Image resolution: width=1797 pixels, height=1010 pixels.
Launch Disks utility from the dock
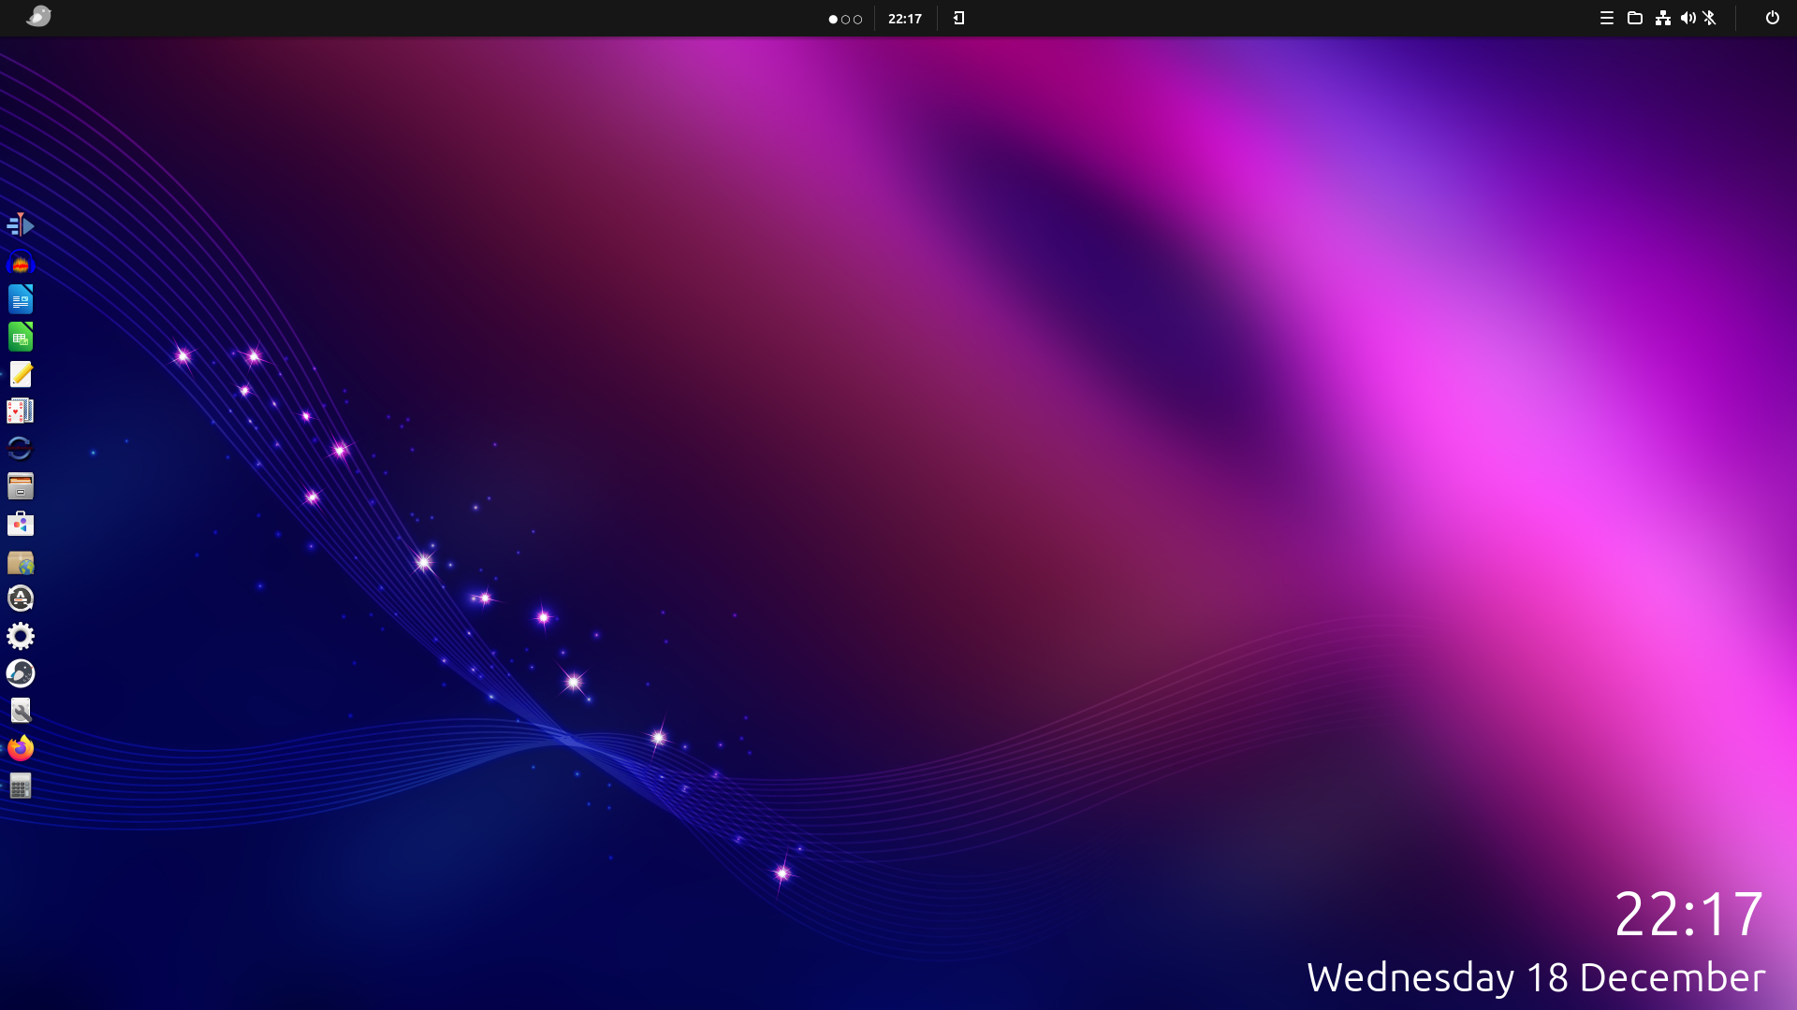coord(21,711)
